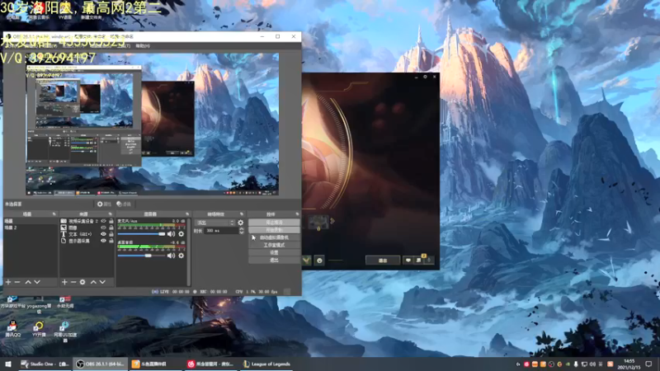This screenshot has width=660, height=371.
Task: Open the filters button above the panels
Action: coord(125,204)
